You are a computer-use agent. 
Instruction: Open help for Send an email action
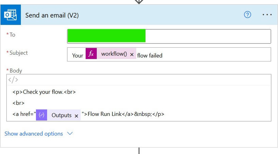pyautogui.click(x=248, y=15)
